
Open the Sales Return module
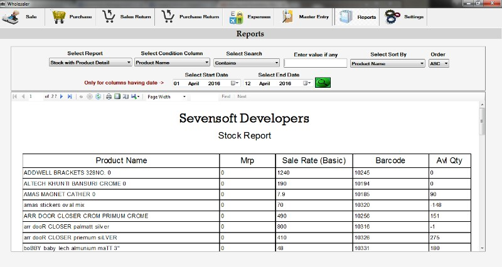pos(127,17)
